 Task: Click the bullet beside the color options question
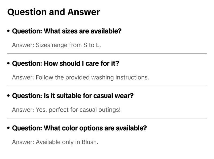pos(9,128)
